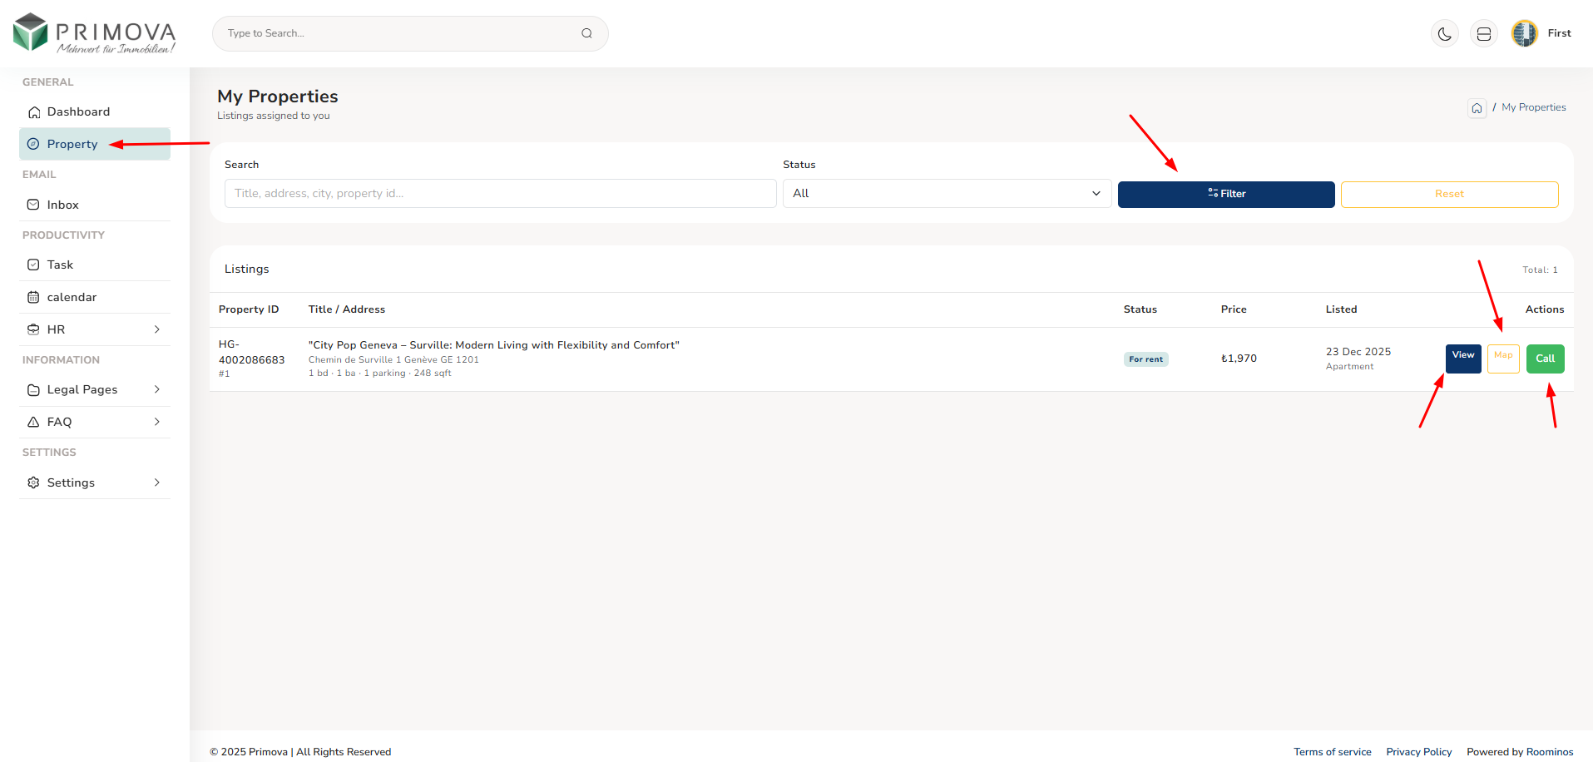The width and height of the screenshot is (1593, 762).
Task: Expand the FAQ submenu
Action: coord(94,423)
